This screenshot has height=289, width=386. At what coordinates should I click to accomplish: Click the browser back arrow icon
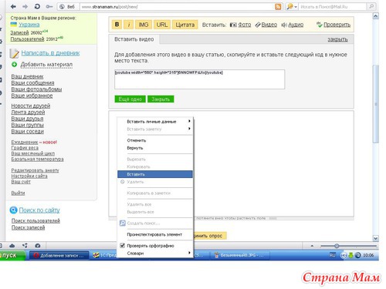tap(13, 7)
